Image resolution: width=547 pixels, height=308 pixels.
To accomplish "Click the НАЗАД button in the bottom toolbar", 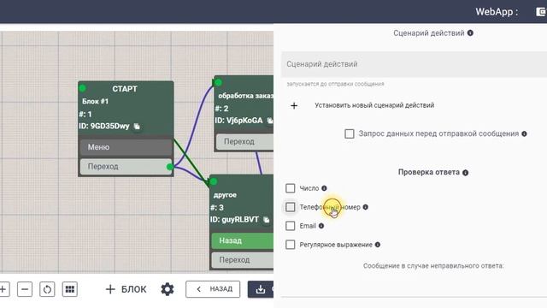I will (x=213, y=289).
